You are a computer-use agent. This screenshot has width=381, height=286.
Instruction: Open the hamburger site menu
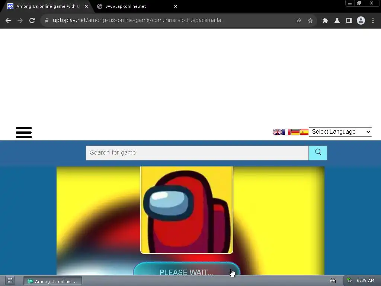pyautogui.click(x=24, y=133)
